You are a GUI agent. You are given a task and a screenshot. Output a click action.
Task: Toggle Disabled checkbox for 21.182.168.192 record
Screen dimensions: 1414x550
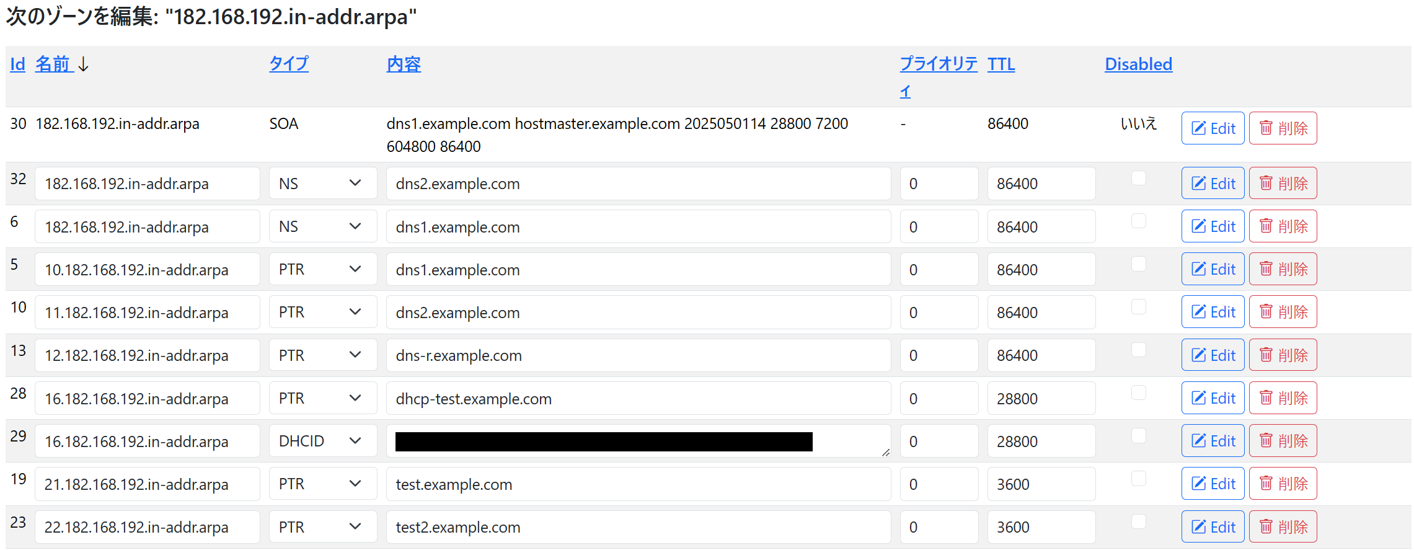1138,478
